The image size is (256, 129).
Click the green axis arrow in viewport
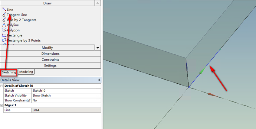[202, 71]
